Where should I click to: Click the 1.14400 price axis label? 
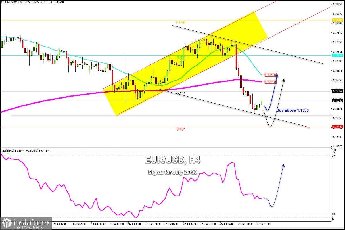[x=337, y=137]
